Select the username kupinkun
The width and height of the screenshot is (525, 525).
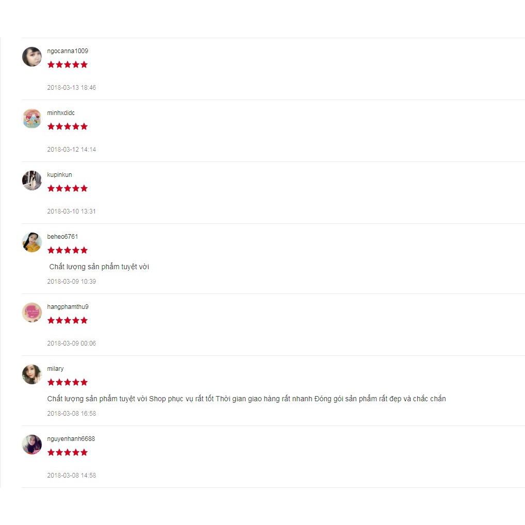pos(60,175)
